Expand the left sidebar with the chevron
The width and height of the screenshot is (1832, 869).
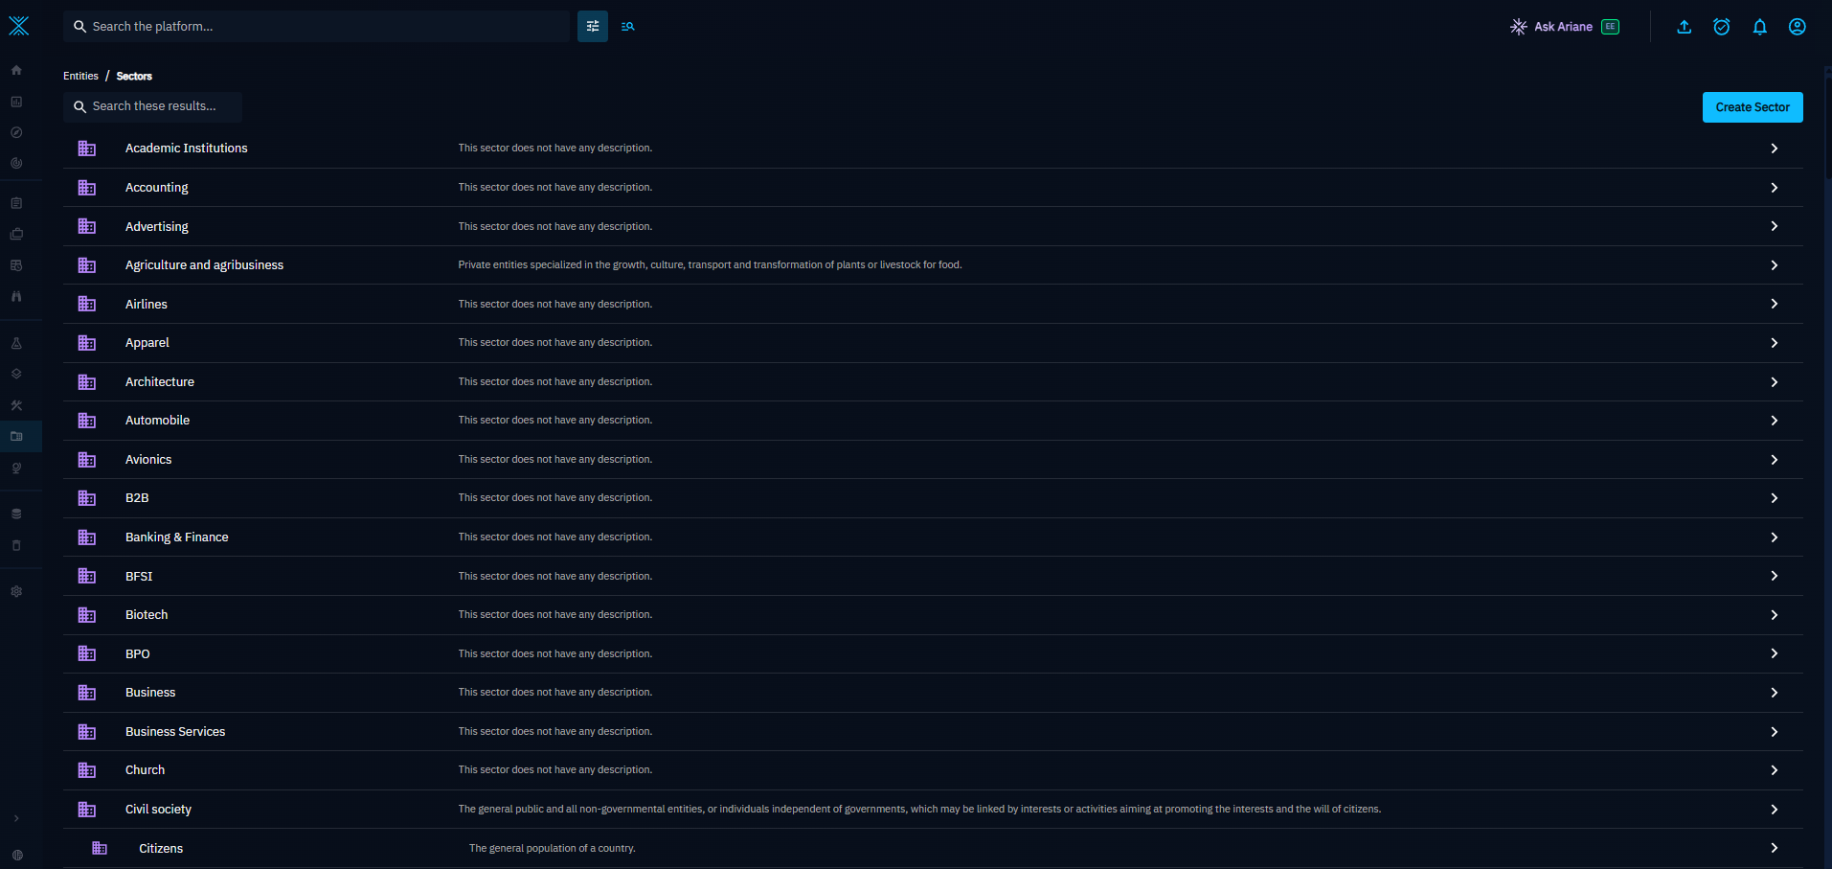pos(16,818)
